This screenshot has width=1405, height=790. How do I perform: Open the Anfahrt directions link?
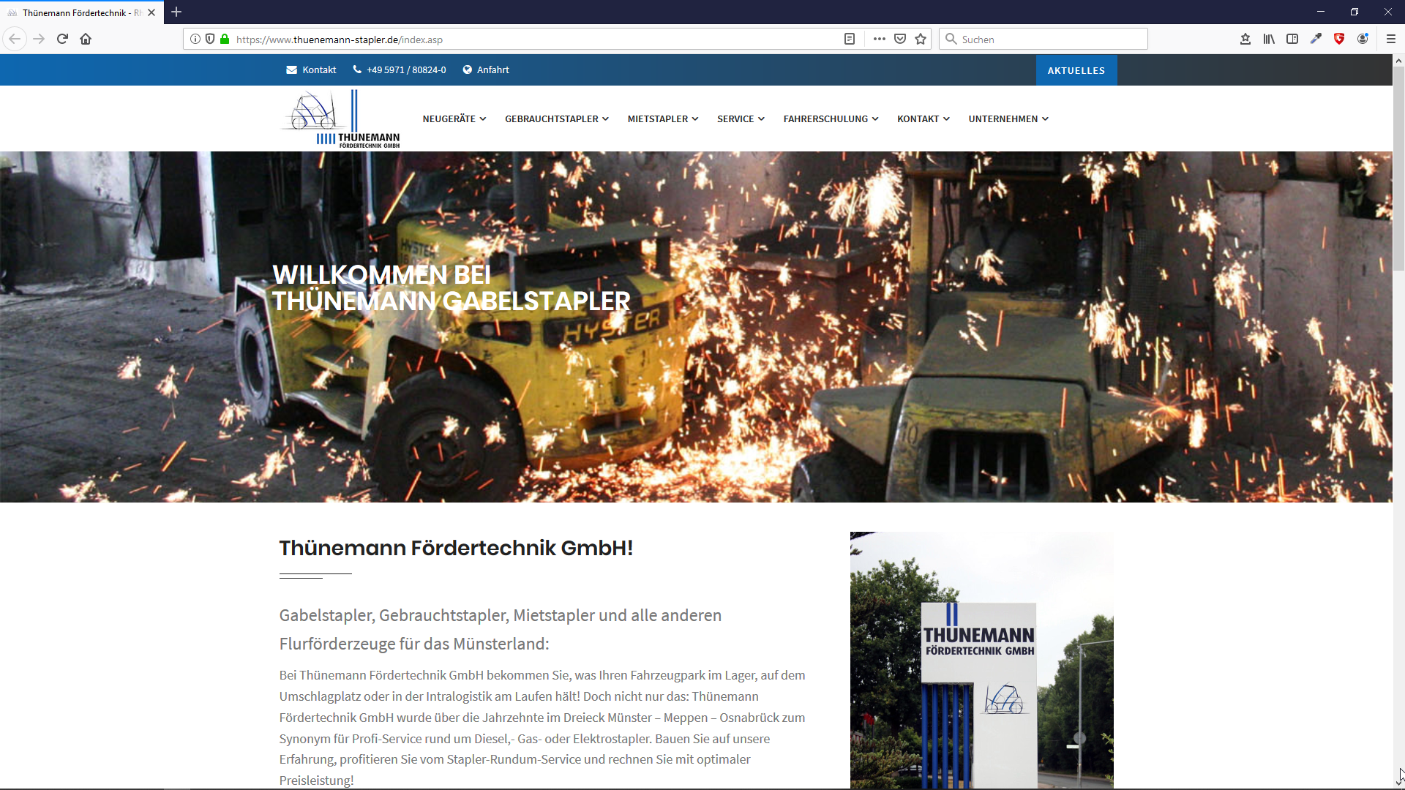click(x=486, y=69)
